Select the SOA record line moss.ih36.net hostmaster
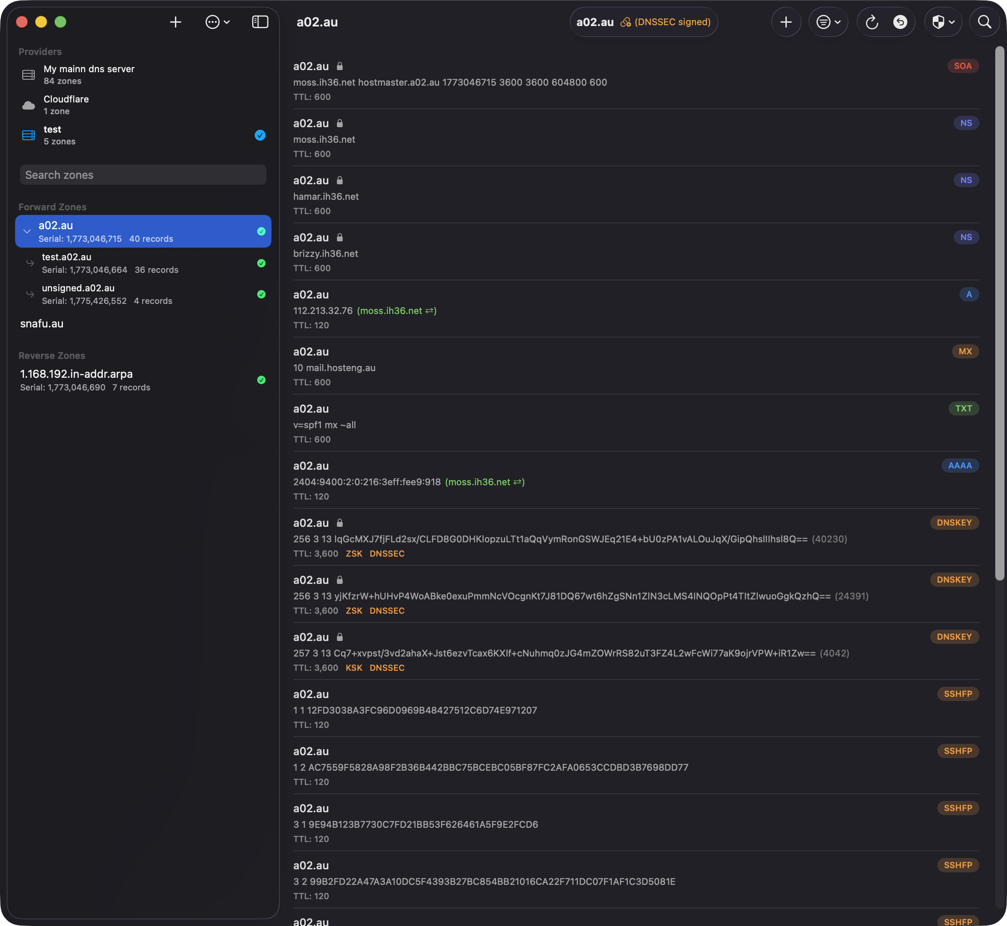1007x926 pixels. [x=450, y=82]
